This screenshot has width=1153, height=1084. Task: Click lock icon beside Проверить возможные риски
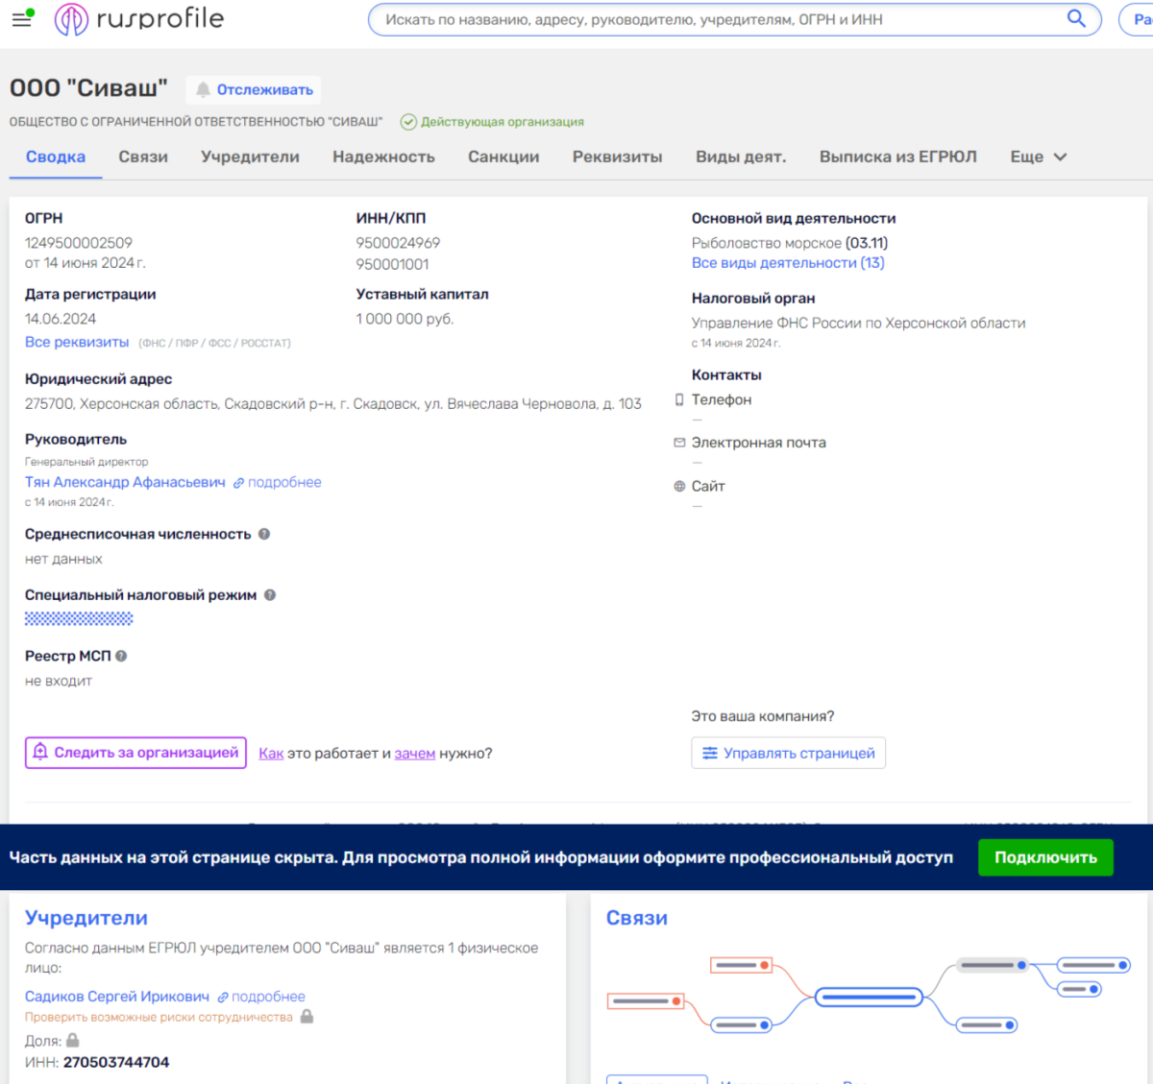click(307, 1016)
